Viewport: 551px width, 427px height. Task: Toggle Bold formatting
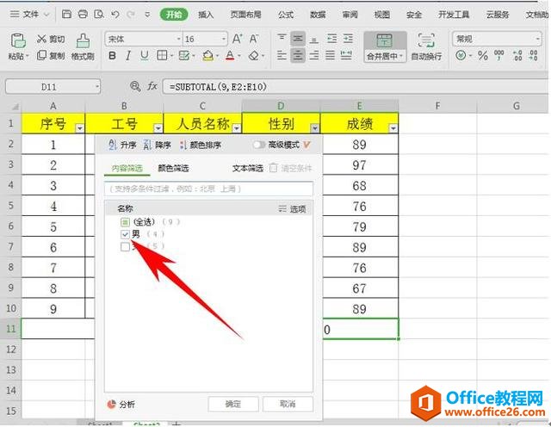(x=113, y=56)
